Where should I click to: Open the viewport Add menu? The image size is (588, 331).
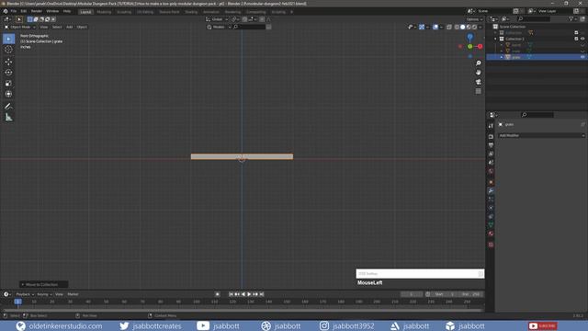[x=70, y=27]
